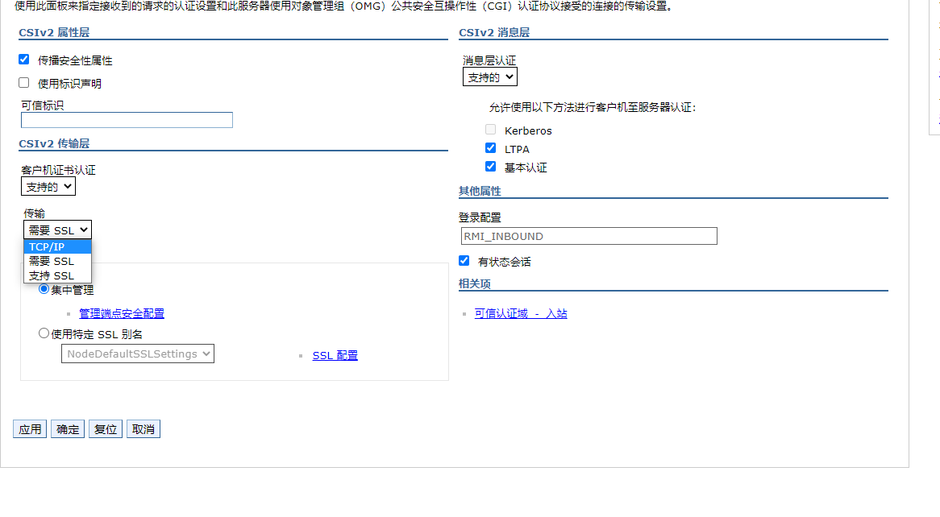Image resolution: width=940 pixels, height=517 pixels.
Task: 点击"应用"按钮保存设置
Action: [x=29, y=428]
